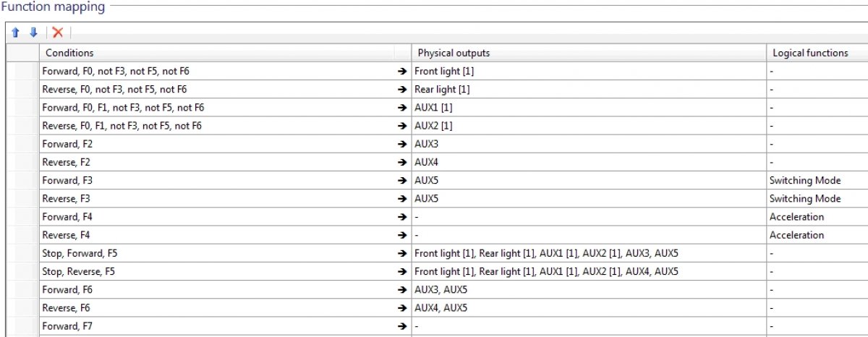Select the Logical functions column header
868x337 pixels.
(817, 53)
